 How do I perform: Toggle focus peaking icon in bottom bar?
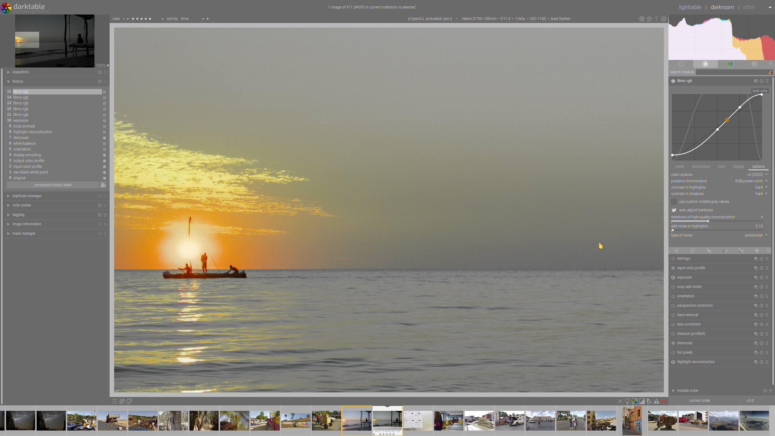(620, 401)
